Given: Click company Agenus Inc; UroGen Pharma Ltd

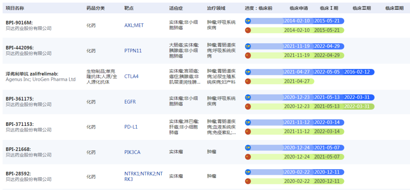Looking at the screenshot, I should (41, 79).
